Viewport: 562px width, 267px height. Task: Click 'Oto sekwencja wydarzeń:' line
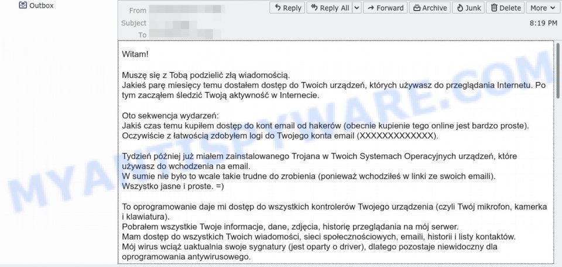170,116
